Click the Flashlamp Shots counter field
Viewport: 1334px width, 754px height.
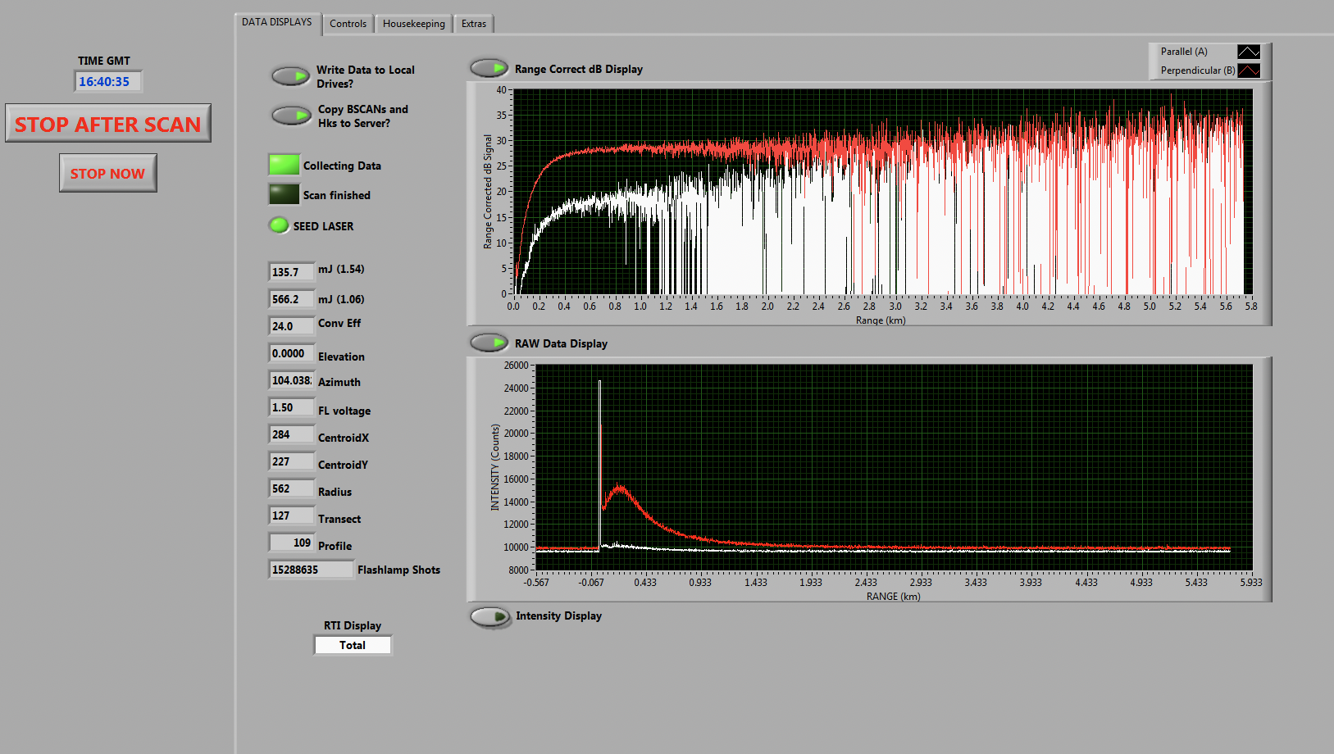pyautogui.click(x=310, y=570)
